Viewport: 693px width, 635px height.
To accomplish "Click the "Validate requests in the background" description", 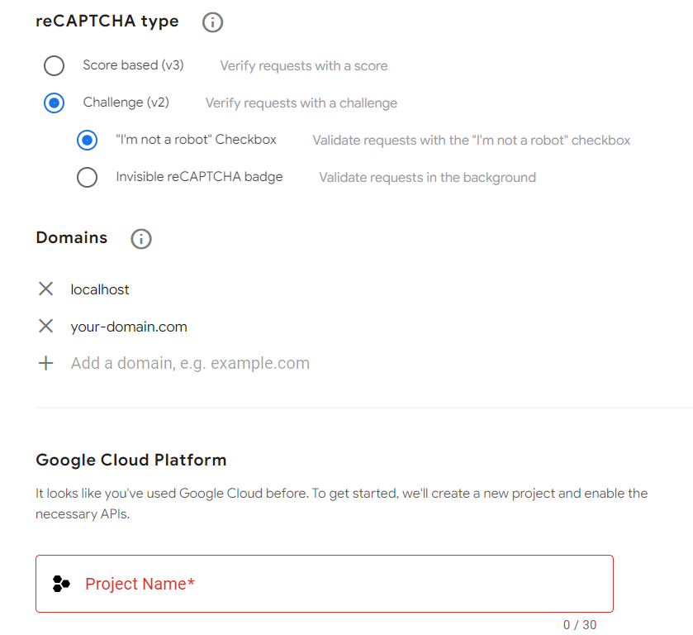I will point(427,177).
